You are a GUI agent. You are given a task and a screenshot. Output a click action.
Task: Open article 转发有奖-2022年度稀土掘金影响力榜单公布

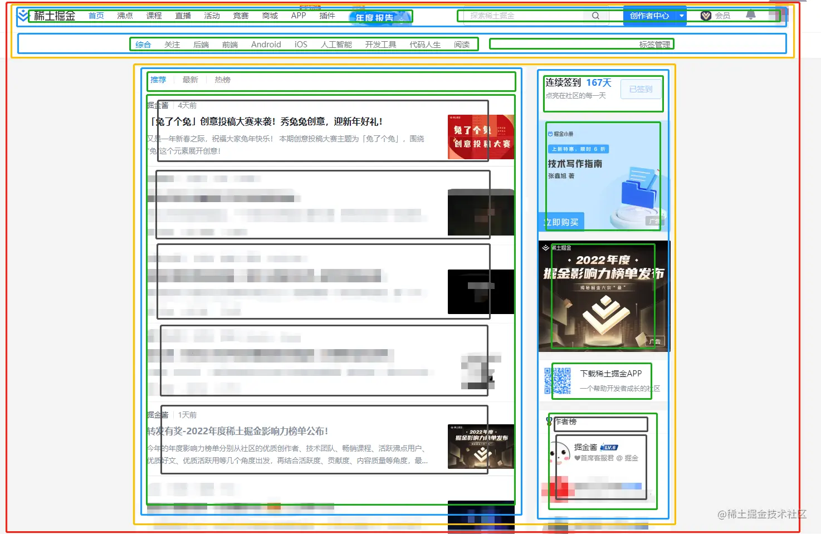point(238,431)
